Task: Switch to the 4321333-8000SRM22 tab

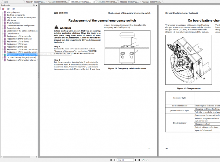Action: point(129,2)
